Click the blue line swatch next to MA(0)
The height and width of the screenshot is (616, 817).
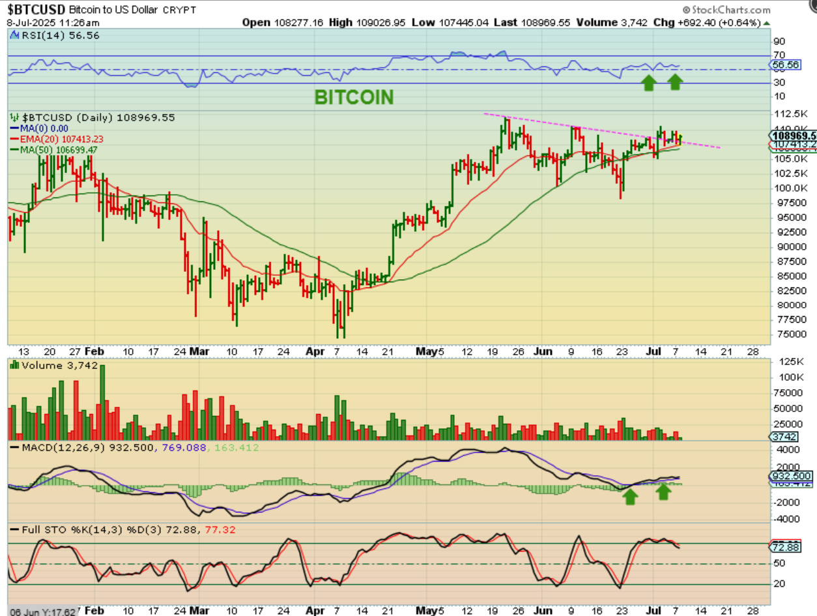point(15,128)
